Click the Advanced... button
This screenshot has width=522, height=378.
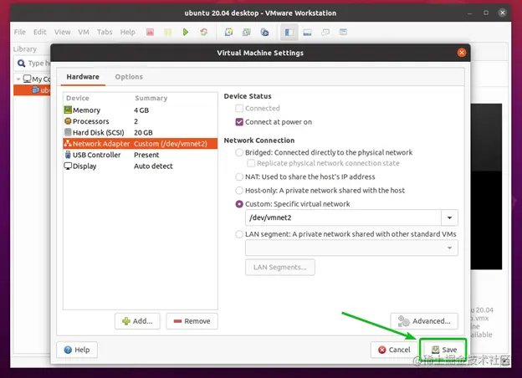pos(424,321)
